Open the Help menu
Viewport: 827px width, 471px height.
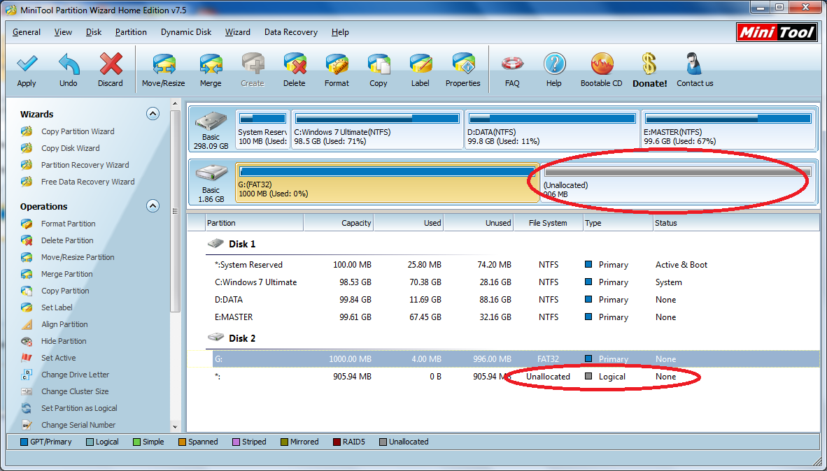click(x=340, y=32)
